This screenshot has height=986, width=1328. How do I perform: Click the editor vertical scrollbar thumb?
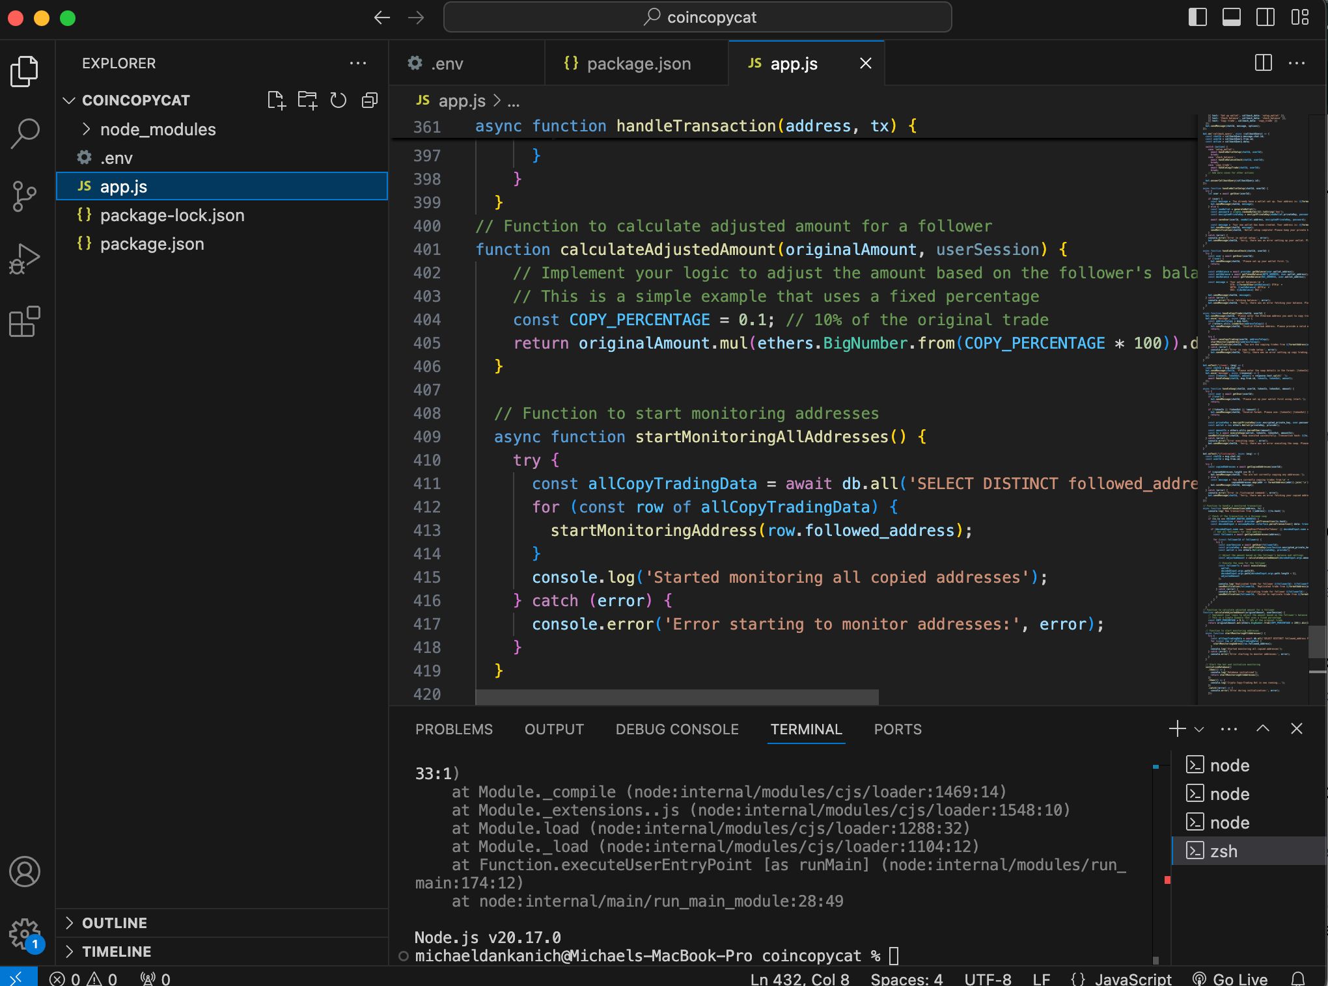point(1318,641)
